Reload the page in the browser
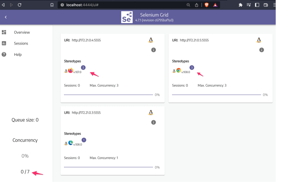This screenshot has width=281, height=187. pyautogui.click(x=19, y=5)
